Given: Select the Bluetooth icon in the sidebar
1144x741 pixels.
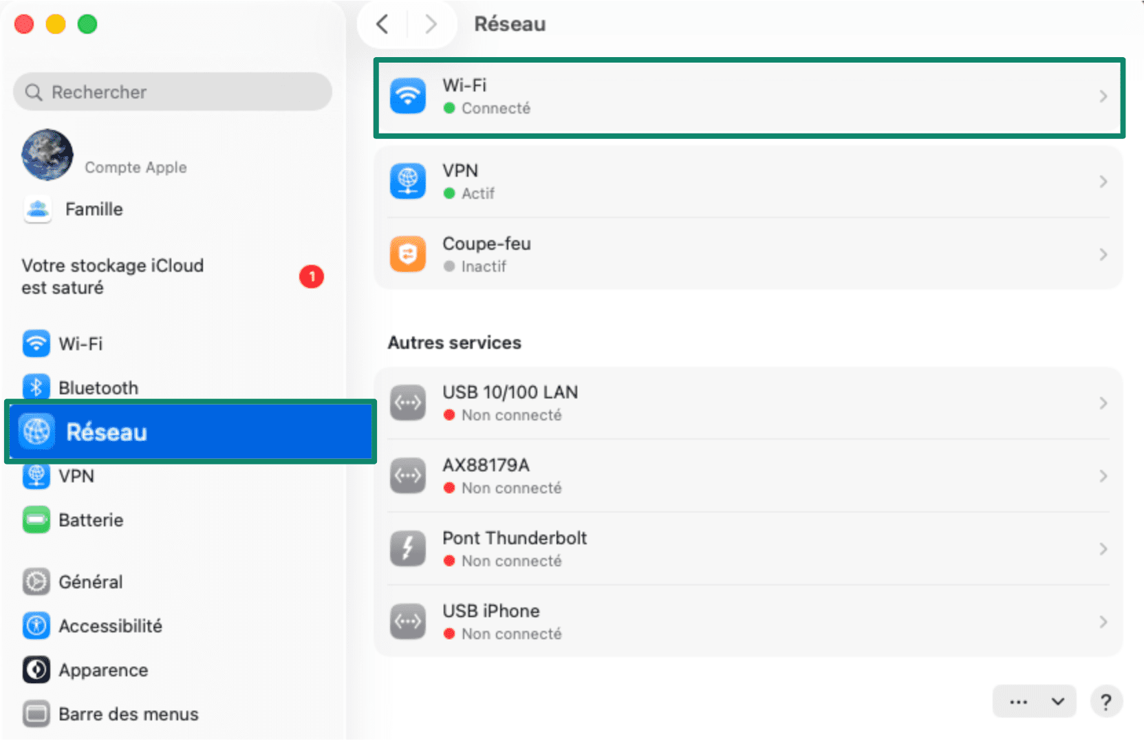Looking at the screenshot, I should (36, 387).
